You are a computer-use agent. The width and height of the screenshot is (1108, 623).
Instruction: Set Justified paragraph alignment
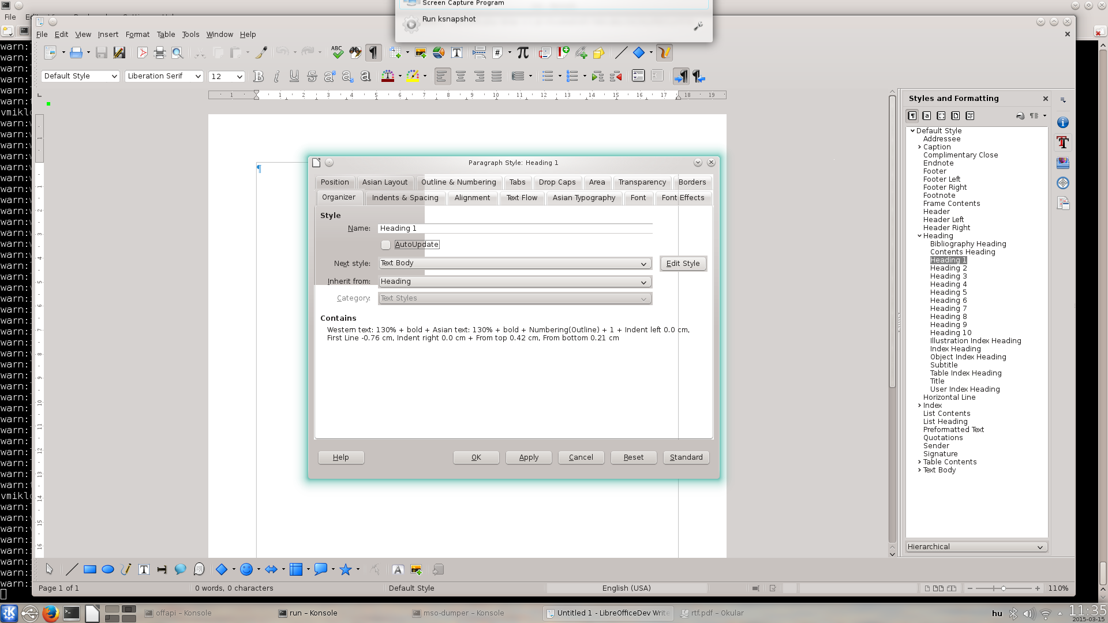click(496, 76)
